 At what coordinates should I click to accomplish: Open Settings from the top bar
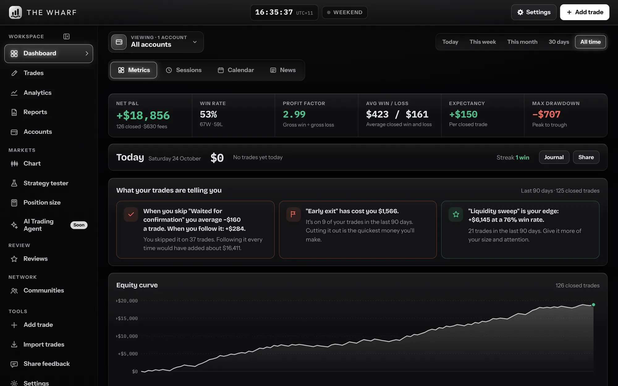coord(534,12)
